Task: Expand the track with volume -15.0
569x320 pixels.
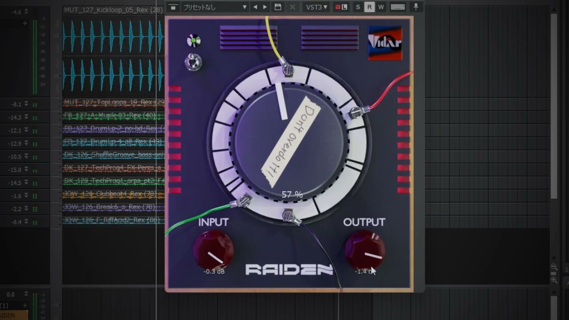Action: coord(26,169)
